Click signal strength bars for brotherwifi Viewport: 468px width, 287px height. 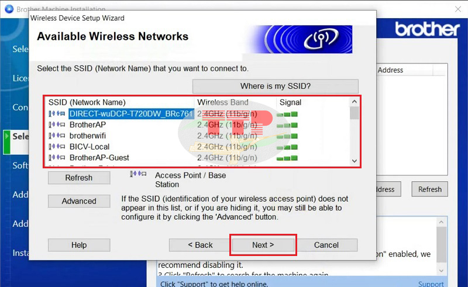pos(287,136)
